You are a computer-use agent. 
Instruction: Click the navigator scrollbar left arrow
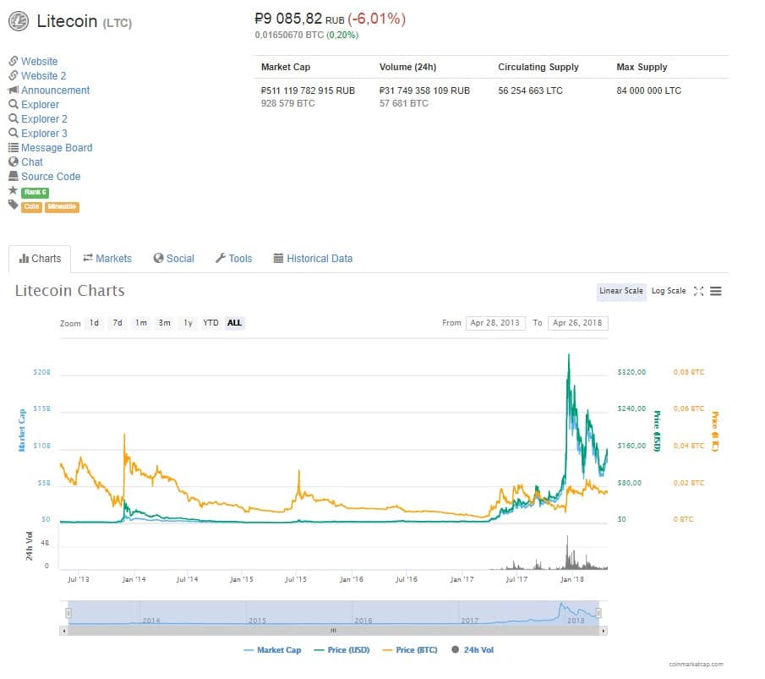click(x=63, y=631)
